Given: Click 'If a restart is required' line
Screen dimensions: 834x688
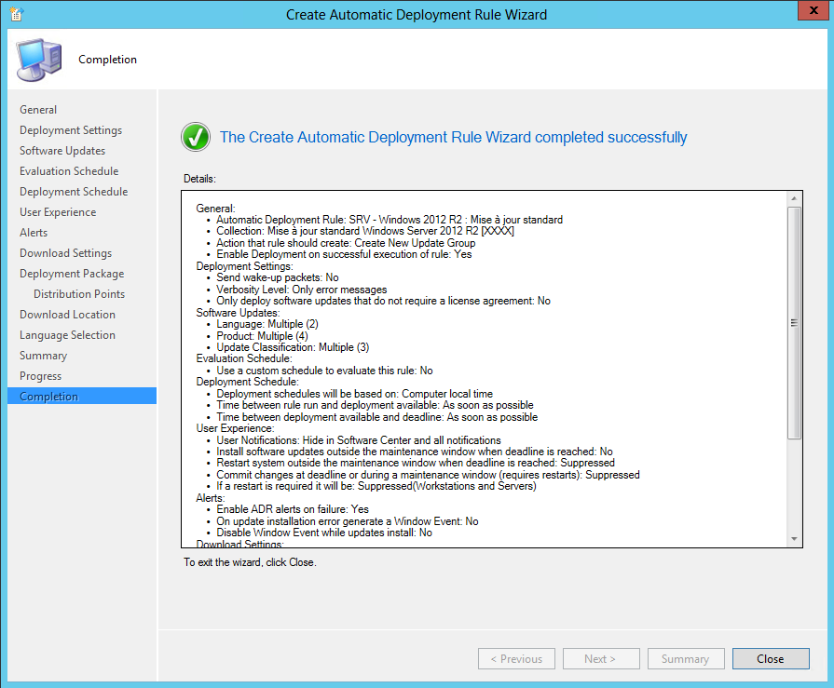Looking at the screenshot, I should pos(376,486).
